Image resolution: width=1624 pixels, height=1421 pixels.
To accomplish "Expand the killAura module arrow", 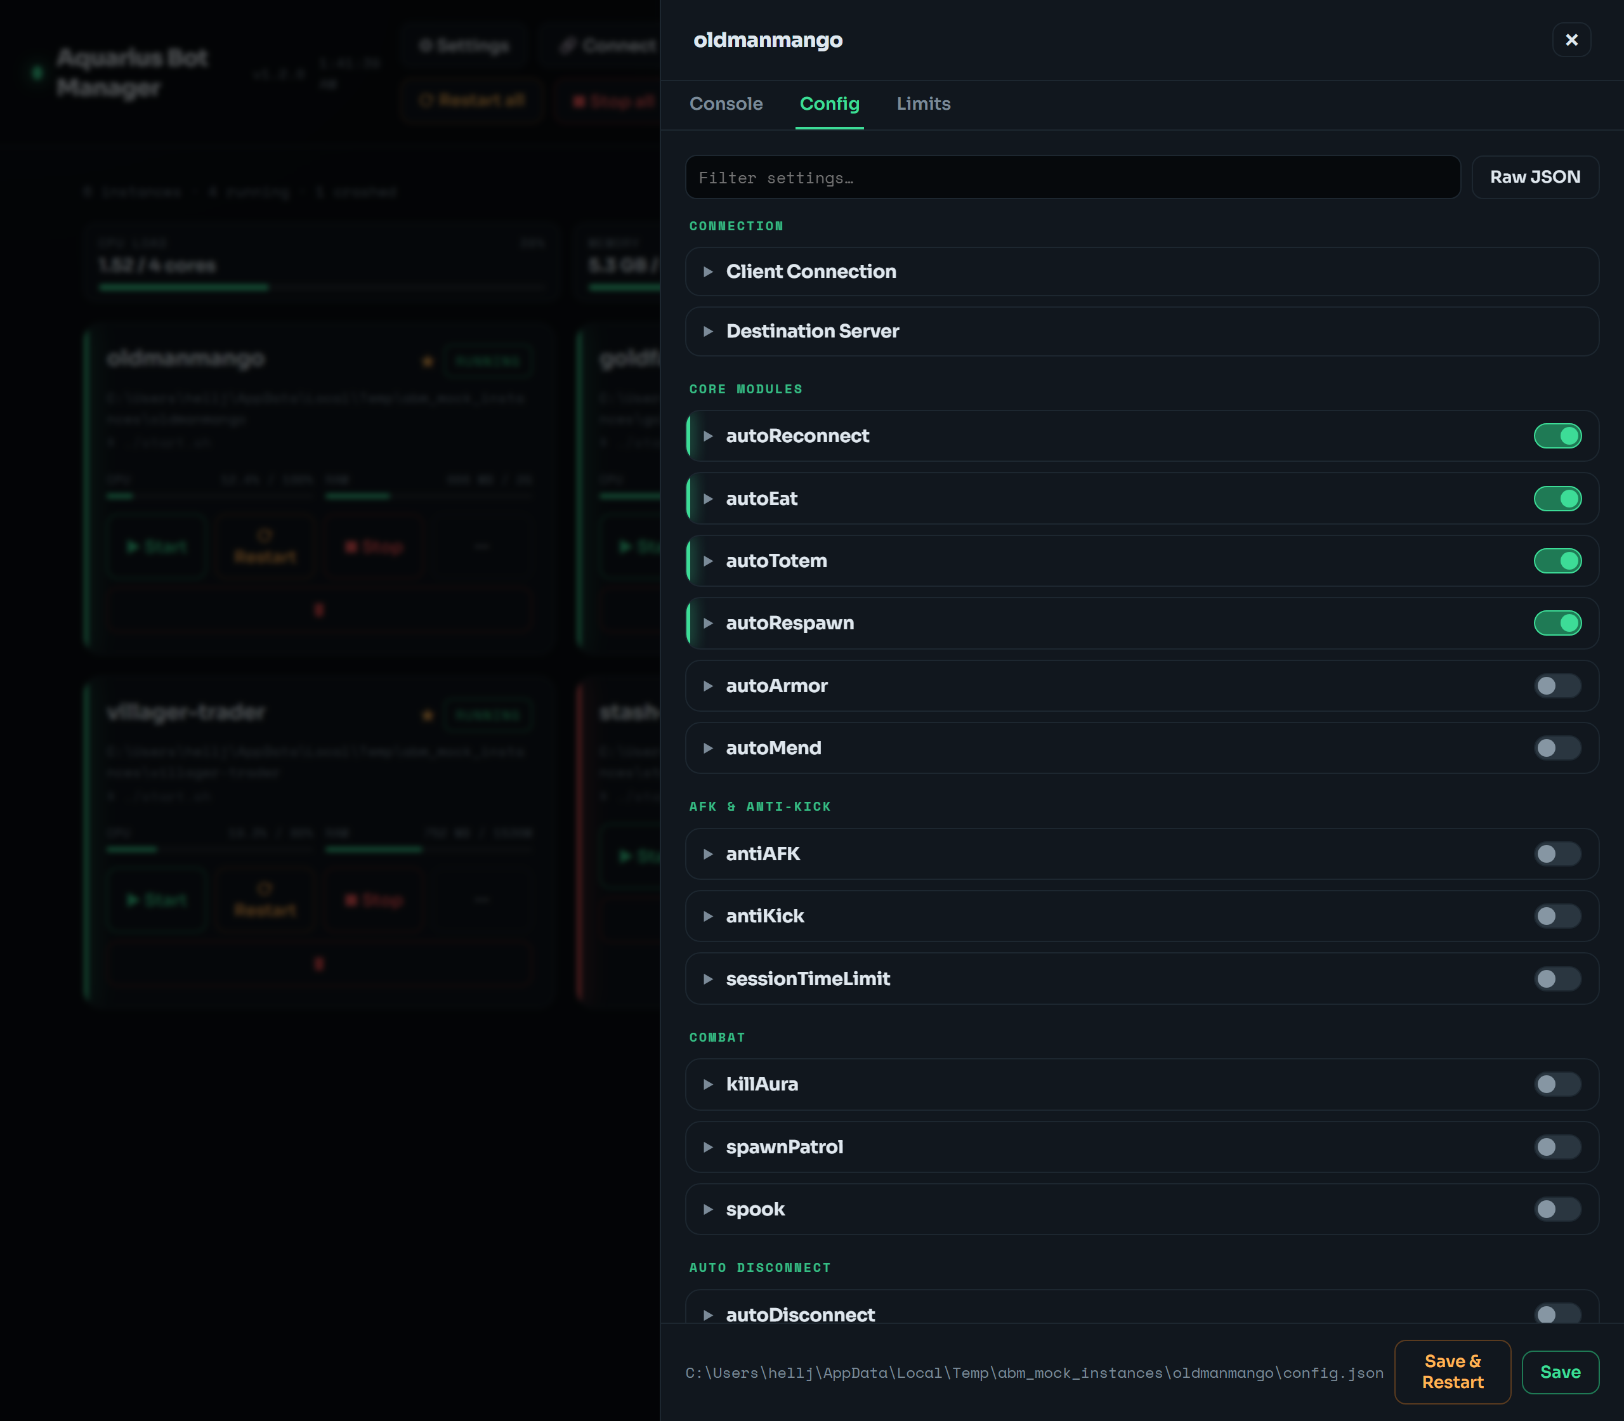I will [708, 1085].
